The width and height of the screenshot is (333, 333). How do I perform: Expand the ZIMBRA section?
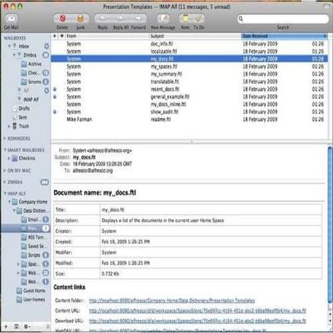[5, 182]
